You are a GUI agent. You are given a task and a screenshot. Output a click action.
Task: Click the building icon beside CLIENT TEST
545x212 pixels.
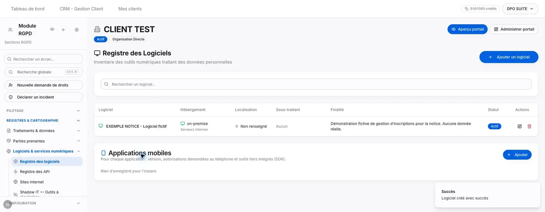tap(97, 30)
